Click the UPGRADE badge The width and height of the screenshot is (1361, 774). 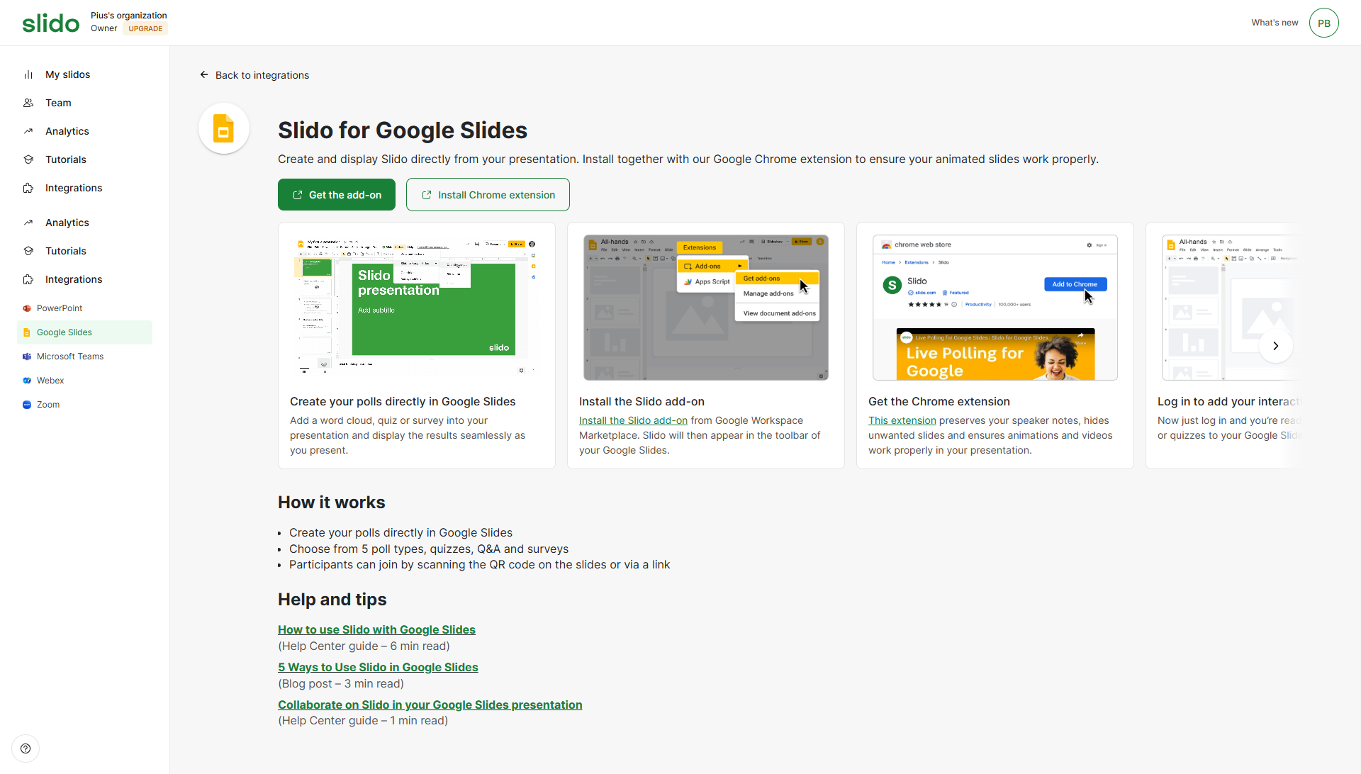click(145, 29)
